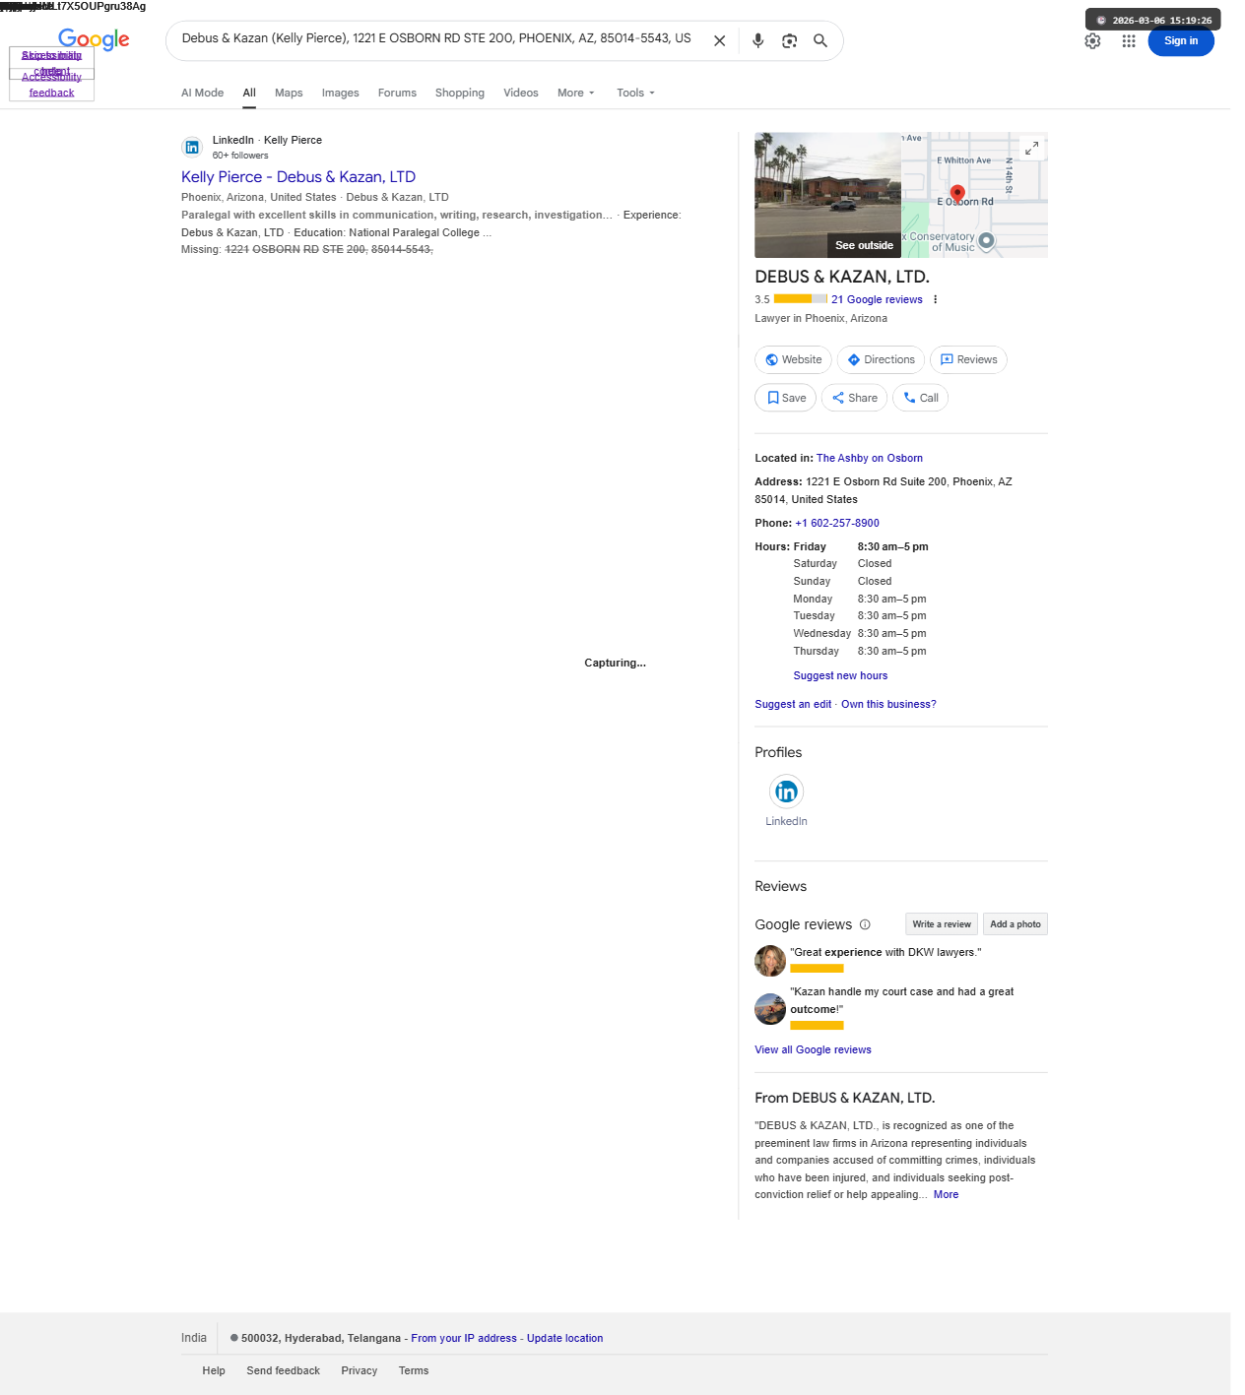Click Add a photo button
This screenshot has width=1245, height=1395.
coord(1015,923)
